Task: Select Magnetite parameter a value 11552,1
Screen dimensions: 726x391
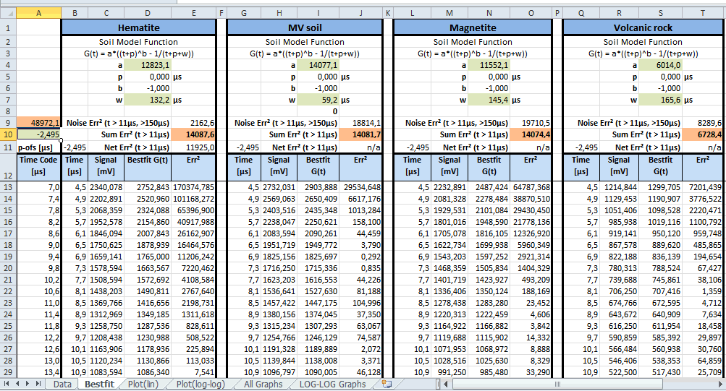Action: (x=489, y=65)
